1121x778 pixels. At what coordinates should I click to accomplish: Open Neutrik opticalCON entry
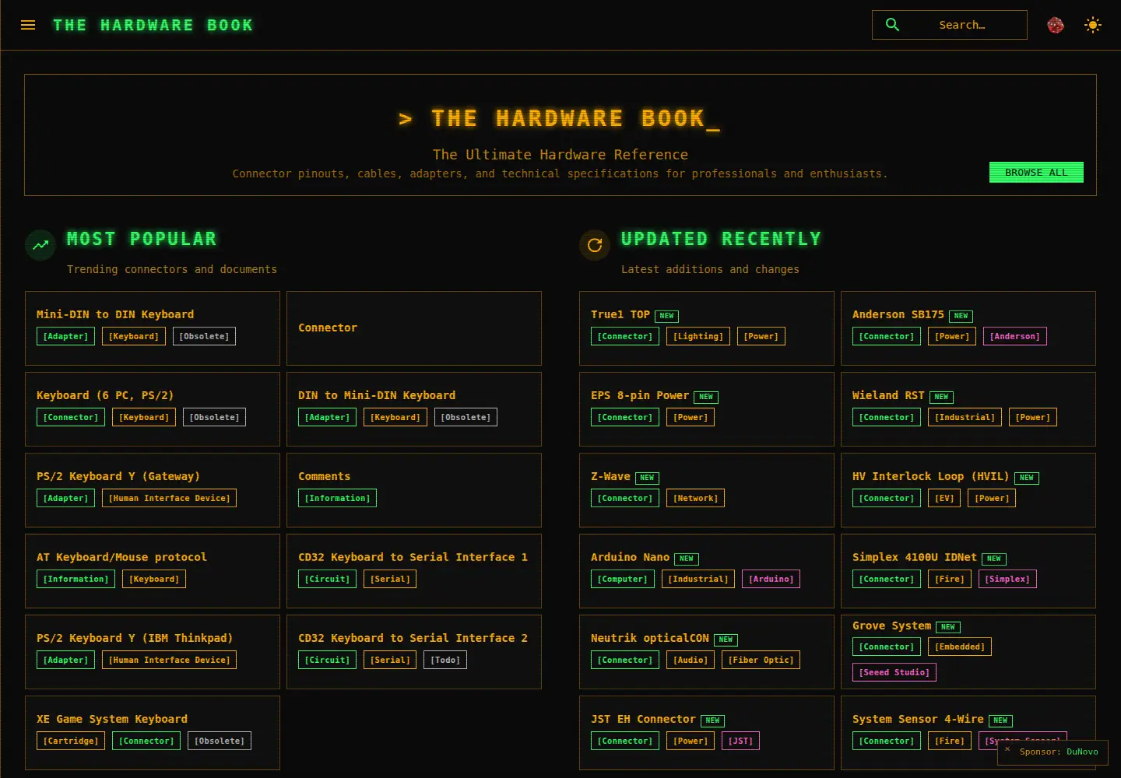click(x=707, y=652)
